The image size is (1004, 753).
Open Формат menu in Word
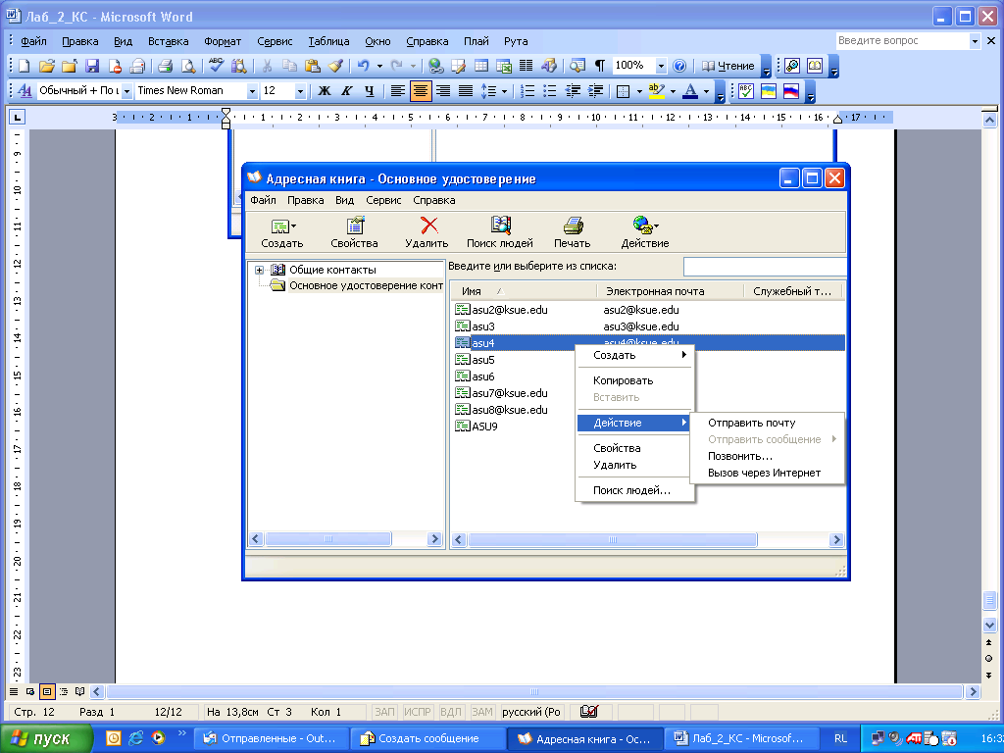point(223,41)
